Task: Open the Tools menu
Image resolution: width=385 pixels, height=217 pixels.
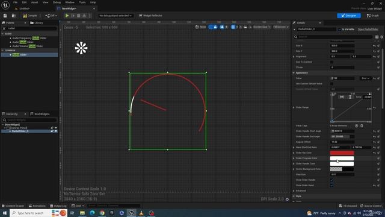Action: [82, 2]
